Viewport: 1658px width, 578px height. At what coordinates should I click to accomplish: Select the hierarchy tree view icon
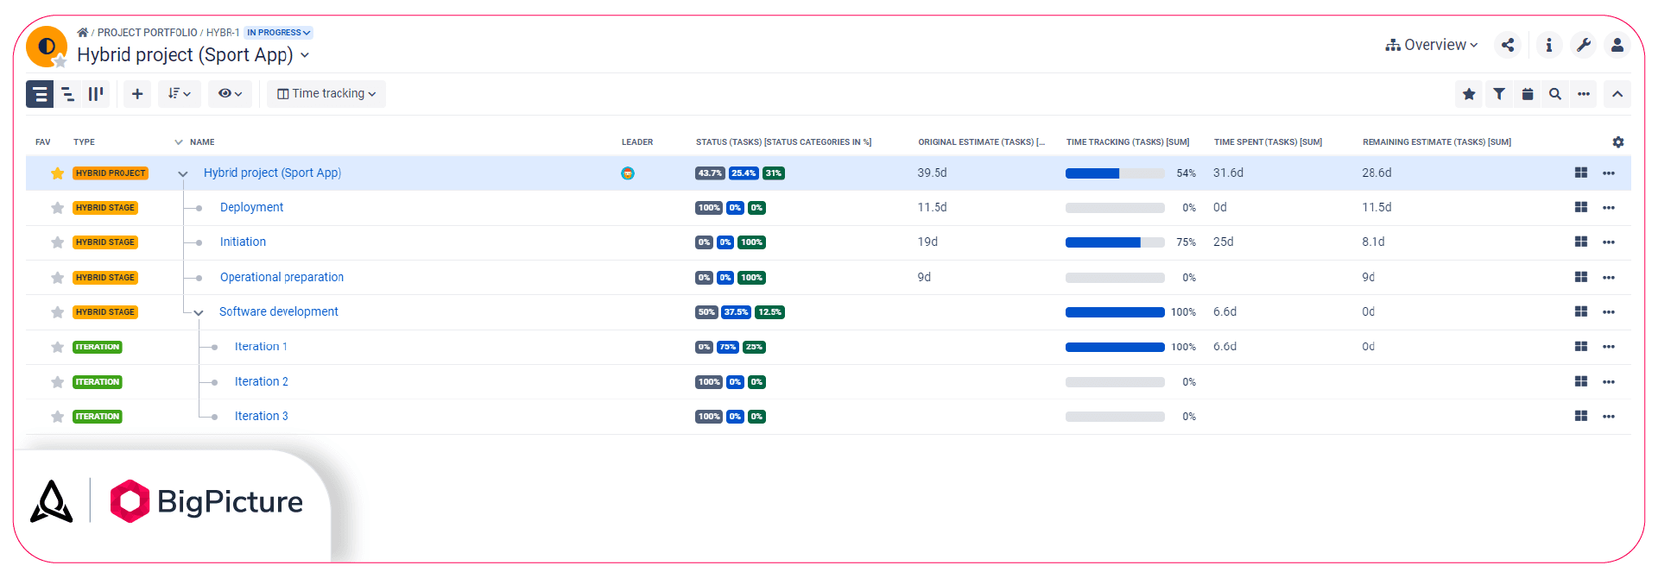pos(67,94)
